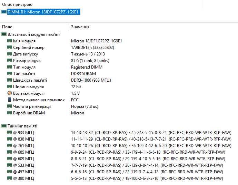The width and height of the screenshot is (238, 185).
Task: Select the DIMM-B1 Micron device entry
Action: [x=43, y=12]
